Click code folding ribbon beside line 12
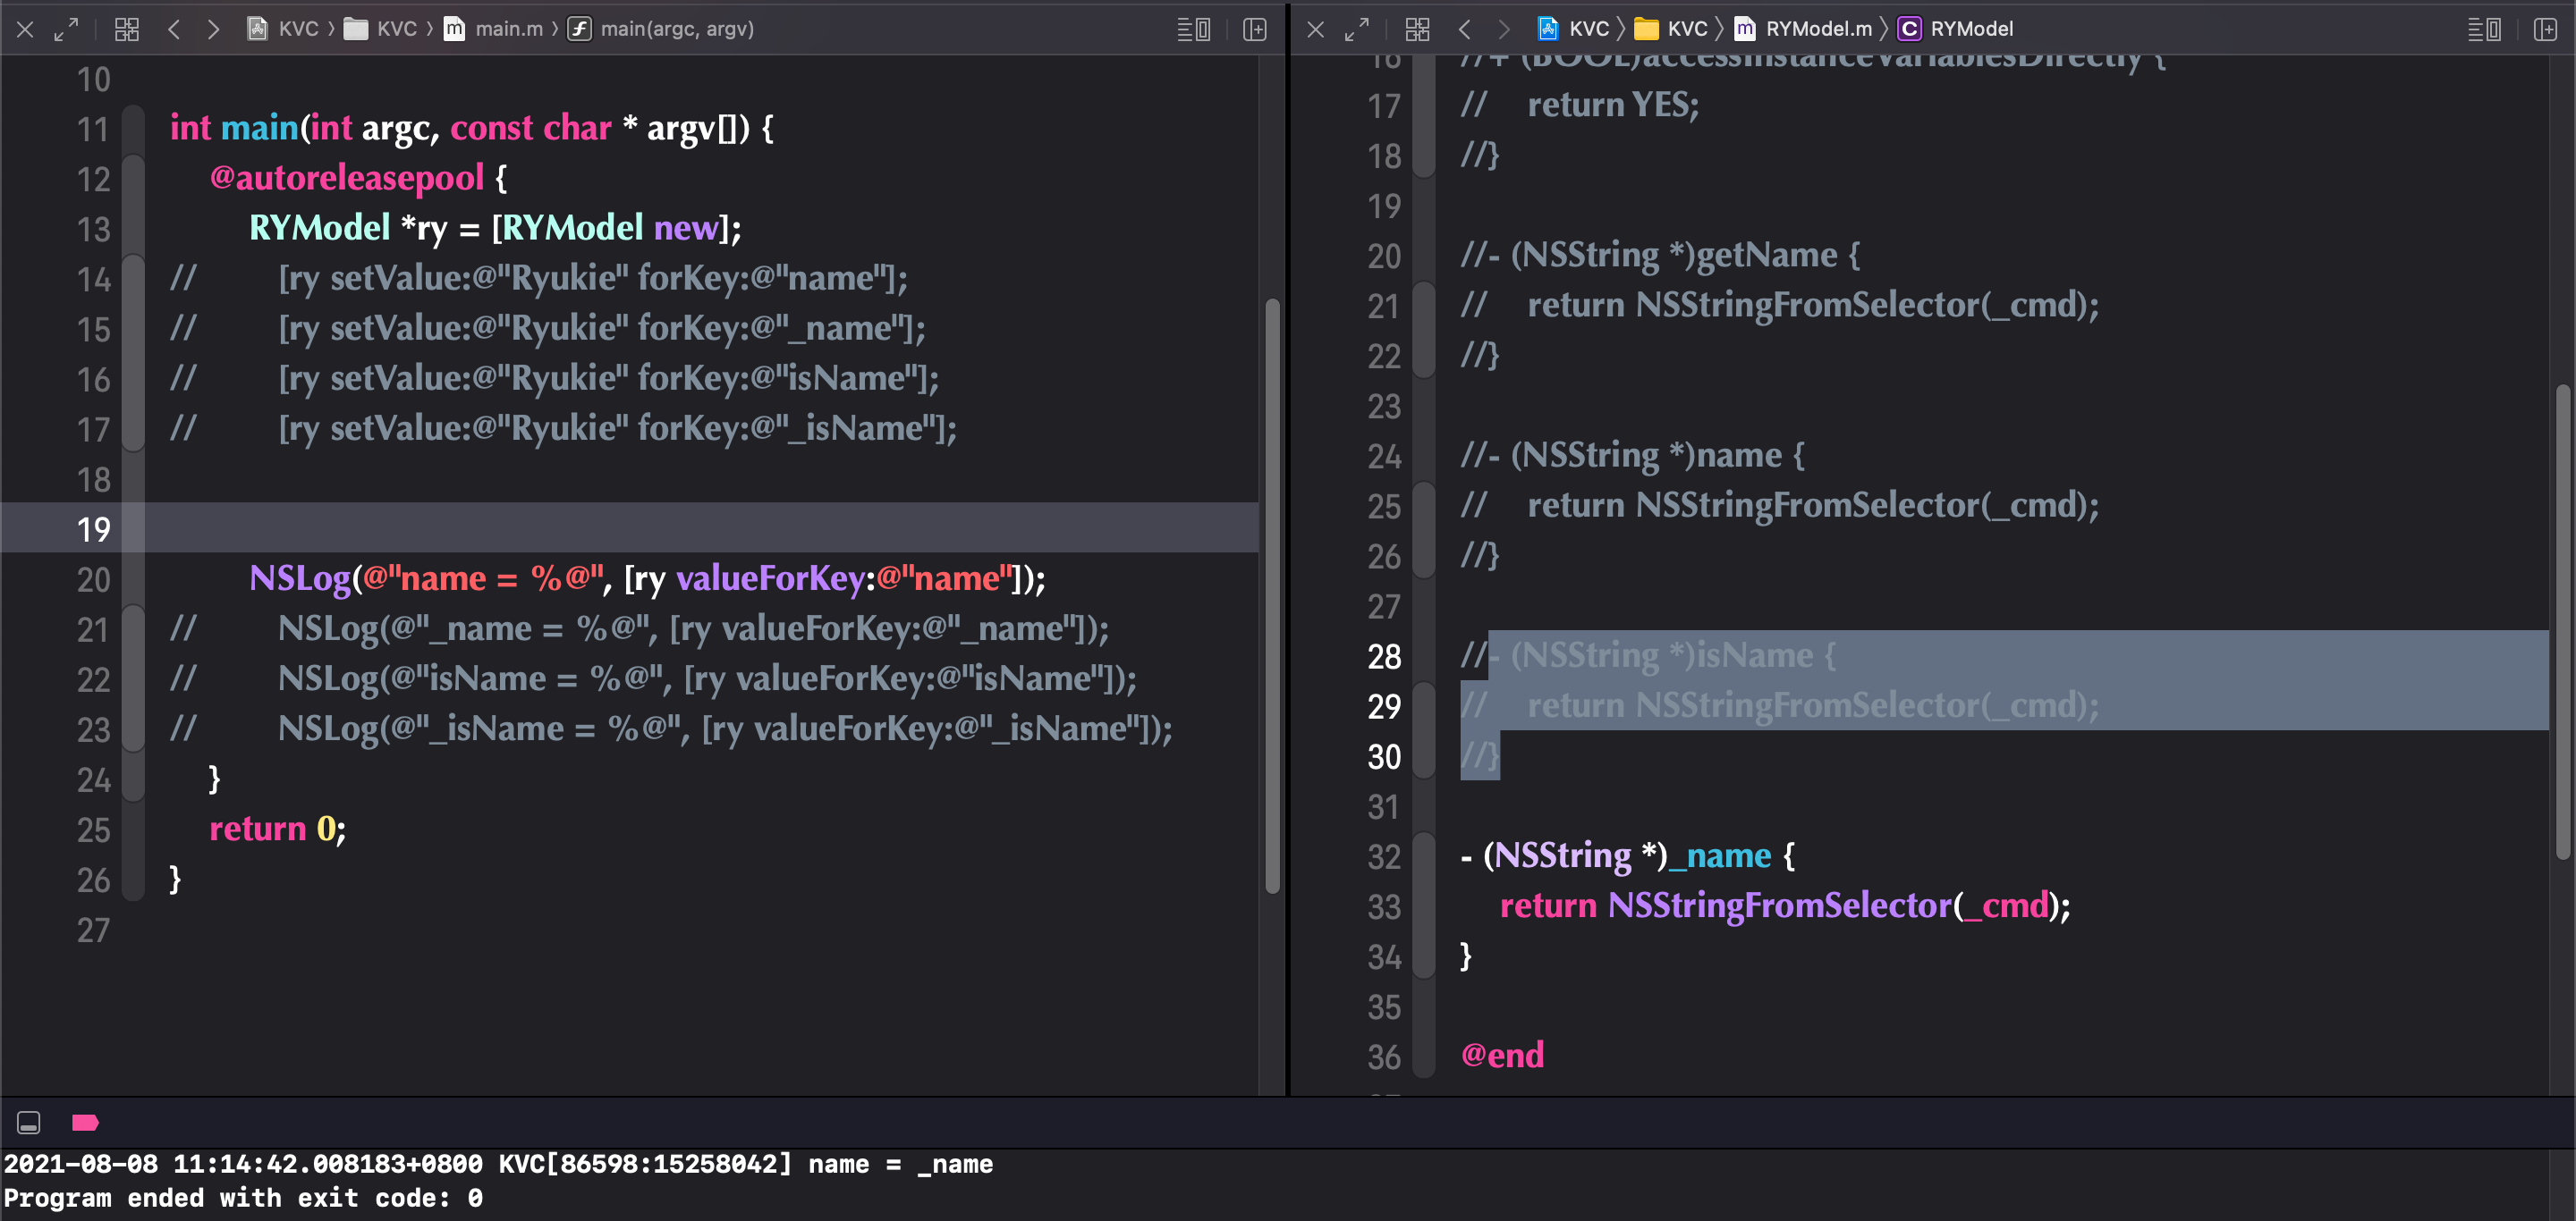This screenshot has height=1221, width=2576. click(x=133, y=178)
